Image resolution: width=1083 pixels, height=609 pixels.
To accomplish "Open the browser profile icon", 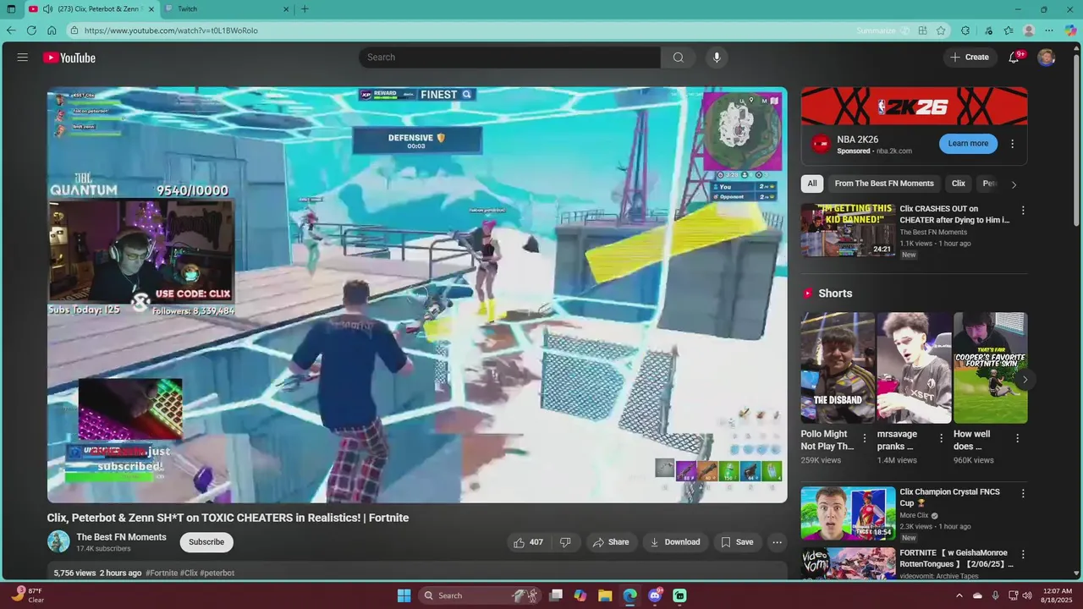I will pyautogui.click(x=1029, y=30).
